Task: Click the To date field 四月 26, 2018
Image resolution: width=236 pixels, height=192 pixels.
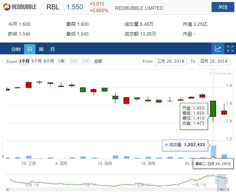Action: click(x=214, y=62)
